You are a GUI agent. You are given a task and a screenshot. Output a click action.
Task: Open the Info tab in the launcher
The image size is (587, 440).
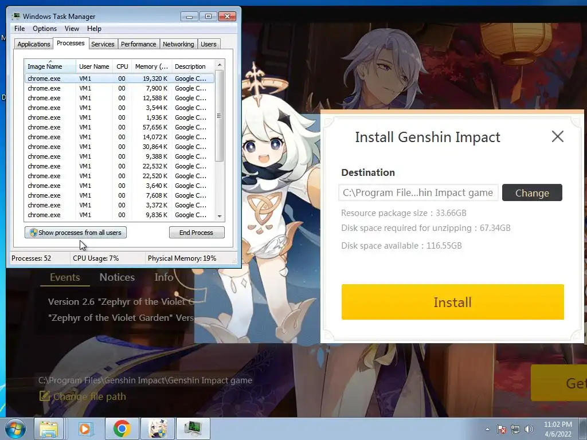pos(164,277)
